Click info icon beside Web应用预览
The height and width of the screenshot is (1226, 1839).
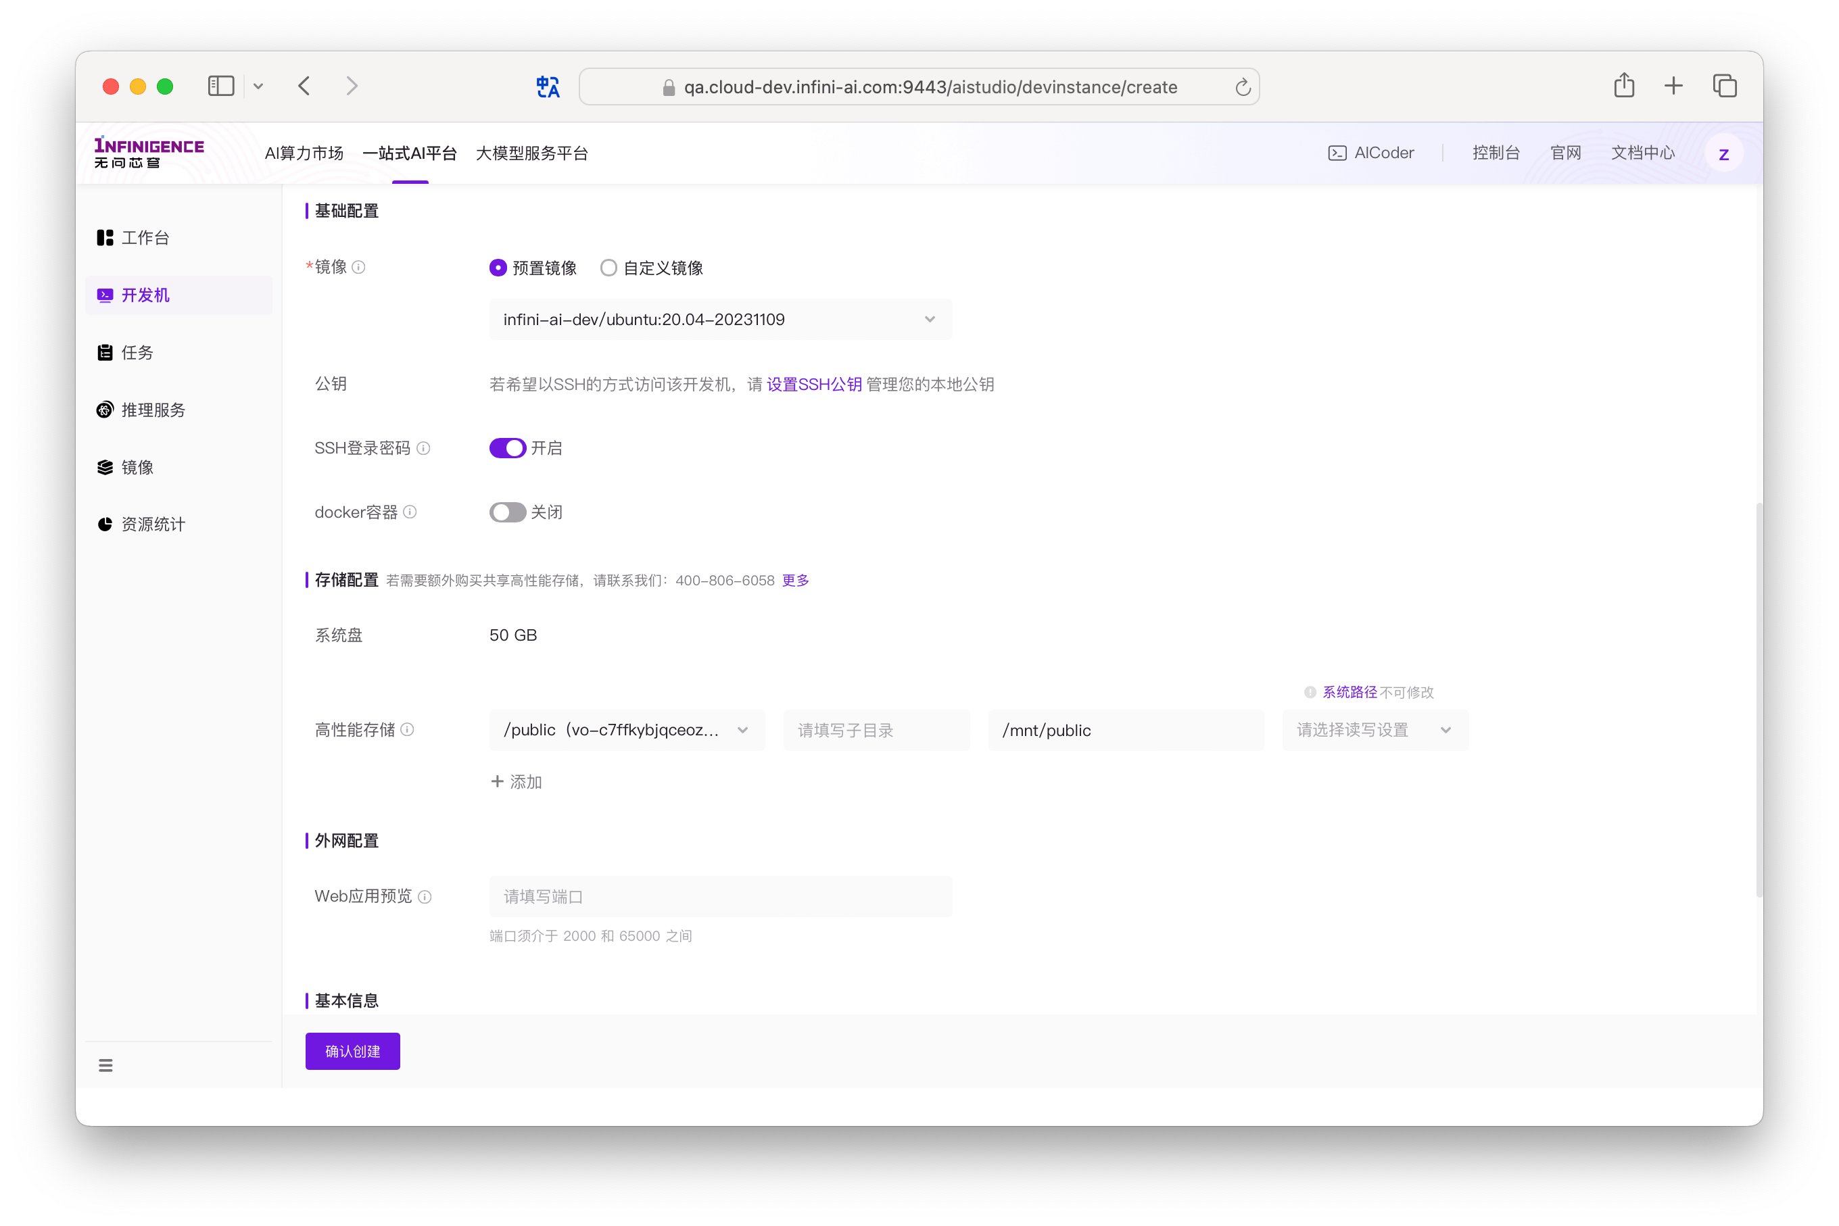tap(425, 897)
